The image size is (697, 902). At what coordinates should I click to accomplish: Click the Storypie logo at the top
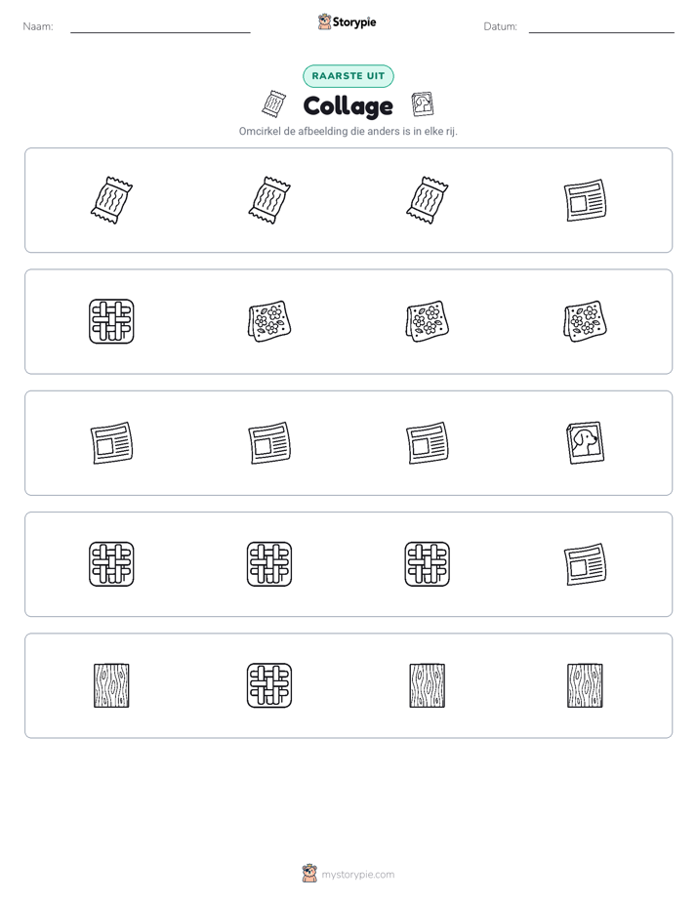[x=348, y=21]
